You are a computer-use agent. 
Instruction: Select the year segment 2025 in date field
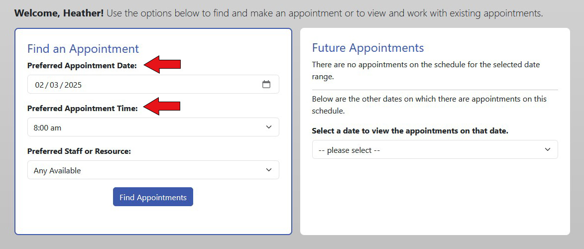click(73, 85)
